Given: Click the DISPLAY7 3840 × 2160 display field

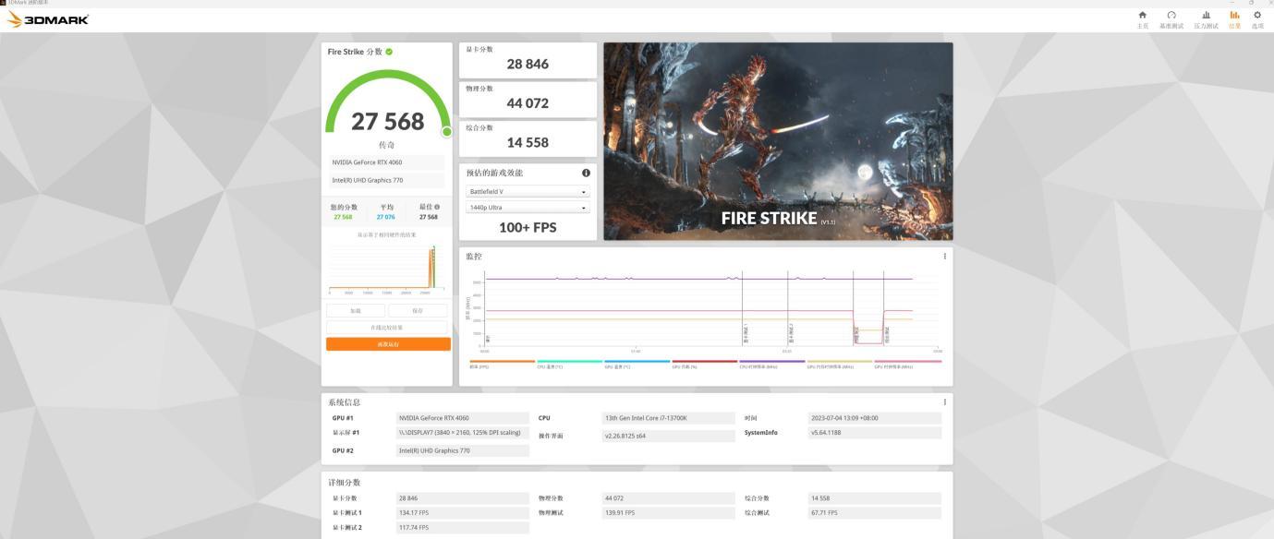Looking at the screenshot, I should click(x=462, y=432).
